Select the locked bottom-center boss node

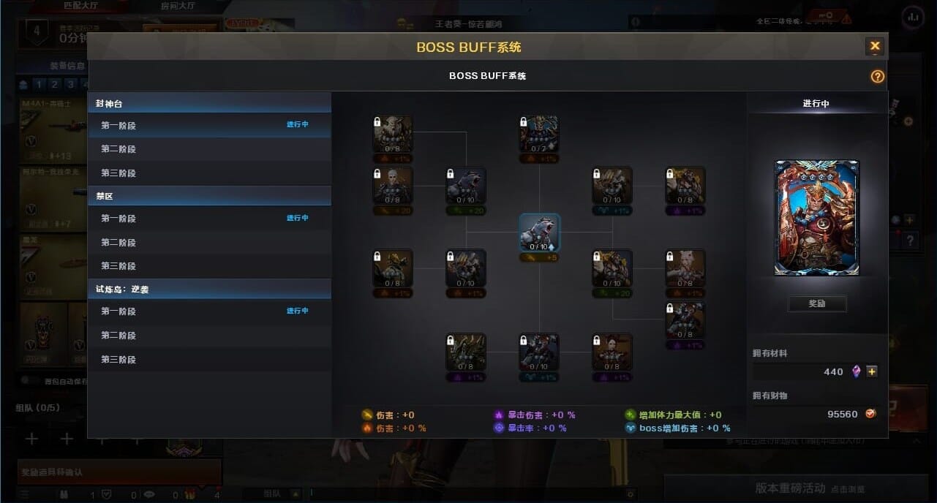point(539,352)
